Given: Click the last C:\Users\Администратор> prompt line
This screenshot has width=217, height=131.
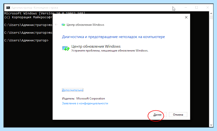Looking at the screenshot, I should point(26,40).
